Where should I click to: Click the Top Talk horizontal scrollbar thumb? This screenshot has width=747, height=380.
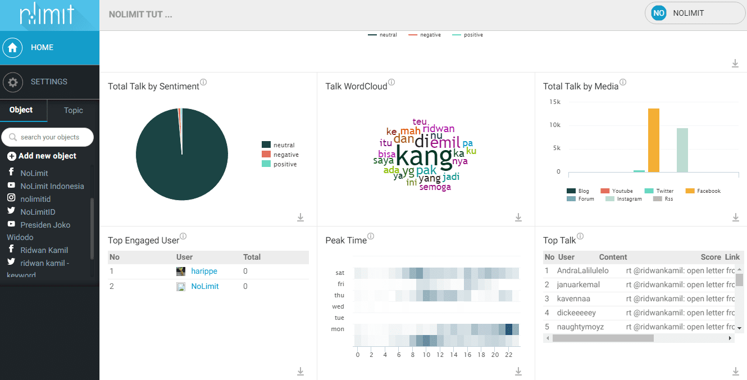pos(603,338)
